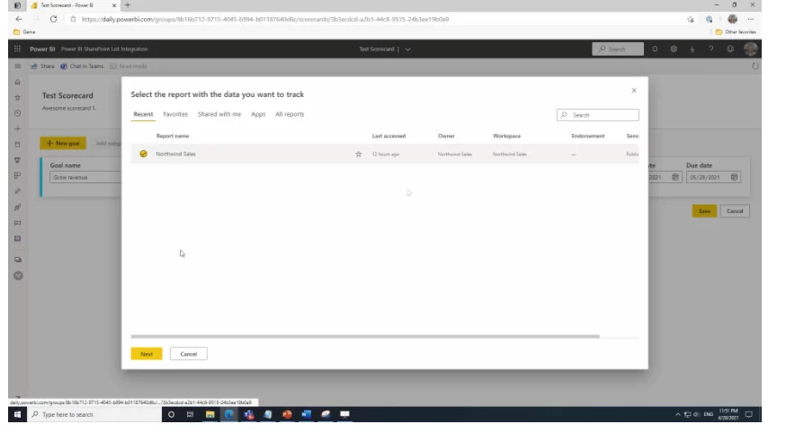Image resolution: width=786 pixels, height=433 pixels.
Task: Open current workspace avatar in sidebar
Action: coord(18,276)
